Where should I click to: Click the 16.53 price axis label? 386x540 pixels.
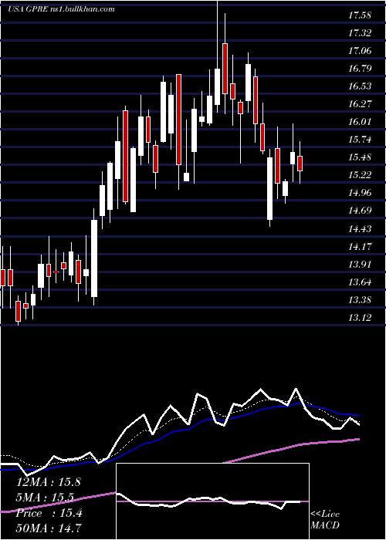click(x=361, y=86)
